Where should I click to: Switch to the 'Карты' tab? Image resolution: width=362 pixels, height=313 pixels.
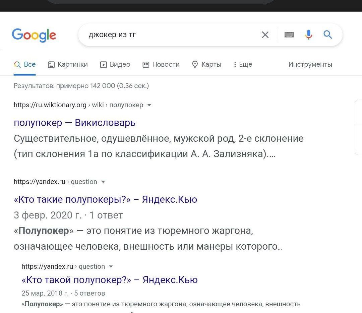206,64
